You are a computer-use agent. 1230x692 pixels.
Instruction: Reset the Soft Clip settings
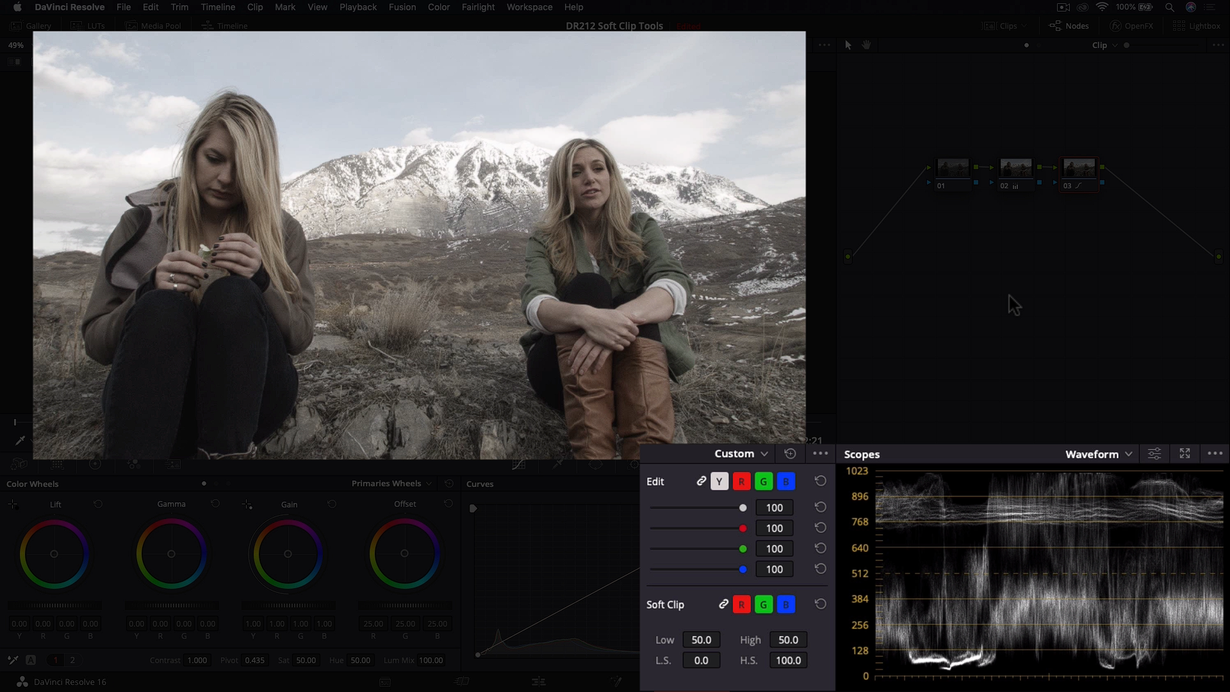[820, 604]
